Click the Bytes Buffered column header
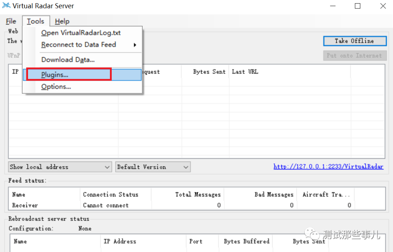393x252 pixels. click(x=246, y=241)
